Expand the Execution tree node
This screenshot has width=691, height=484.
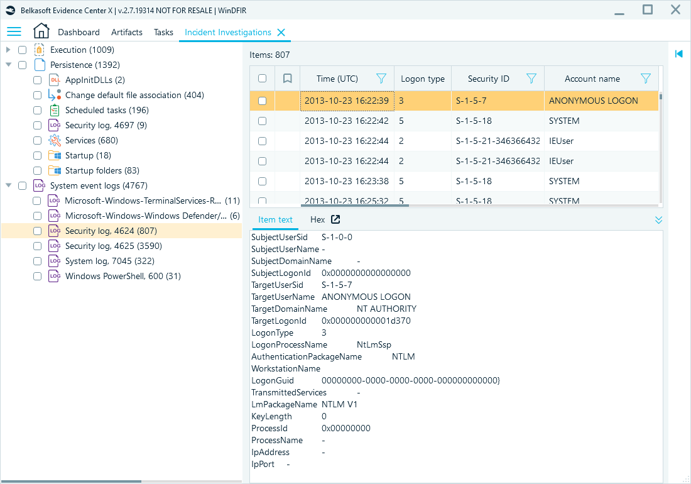[8, 50]
